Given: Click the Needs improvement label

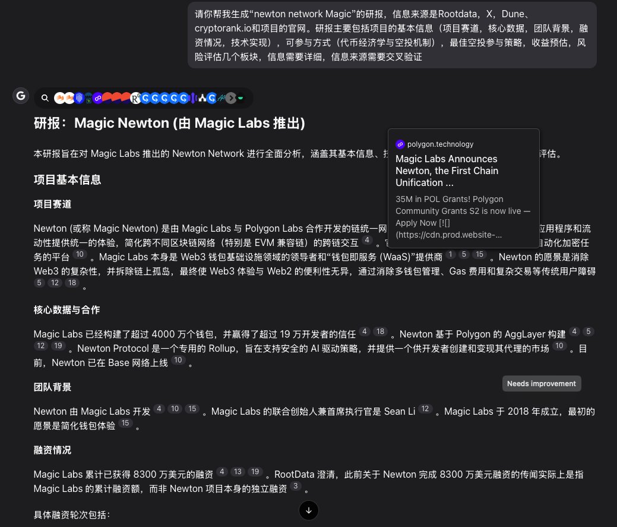Looking at the screenshot, I should [x=542, y=383].
